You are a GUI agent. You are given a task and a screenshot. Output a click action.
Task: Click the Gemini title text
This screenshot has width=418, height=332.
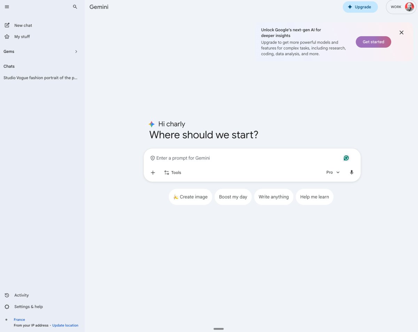[x=99, y=7]
